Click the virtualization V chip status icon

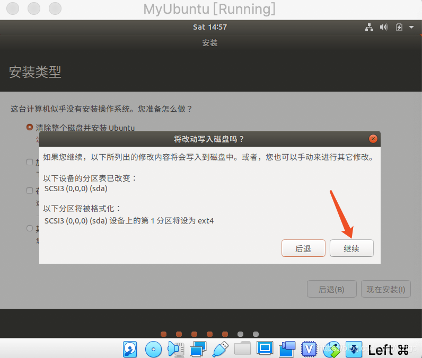309,349
